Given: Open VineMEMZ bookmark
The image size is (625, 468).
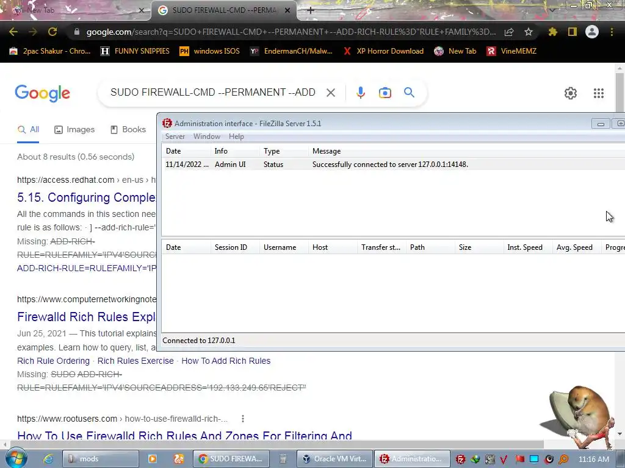Looking at the screenshot, I should [x=512, y=51].
